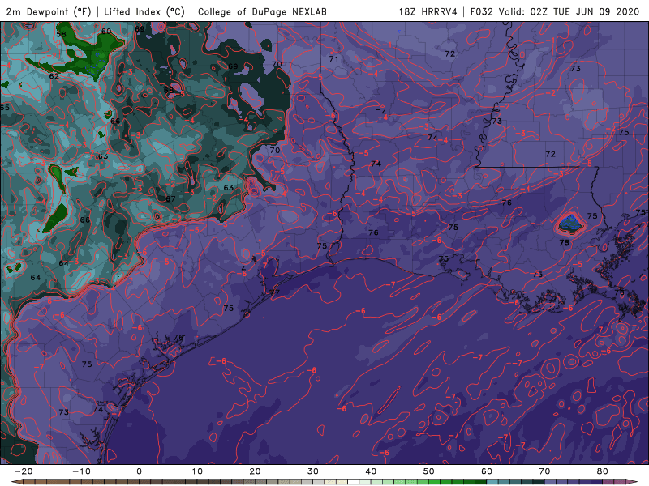Click the brown left arrow end of color bar
649x486 pixels.
pos(16,482)
